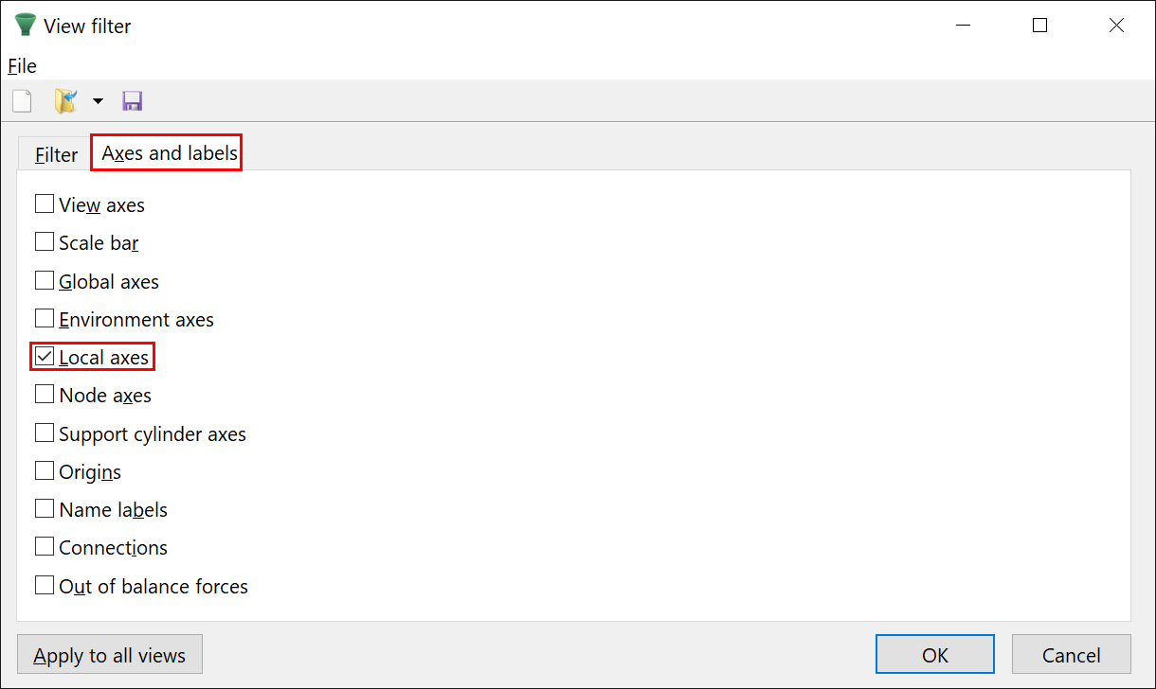Tick the Scale bar checkbox
The width and height of the screenshot is (1156, 689).
pyautogui.click(x=45, y=242)
